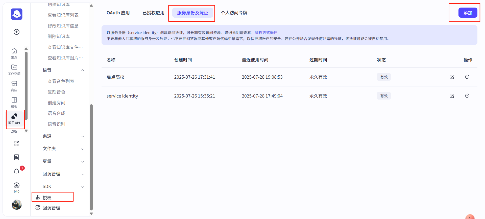485x219 pixels.
Task: Click the user avatar thumbnail
Action: tap(16, 205)
